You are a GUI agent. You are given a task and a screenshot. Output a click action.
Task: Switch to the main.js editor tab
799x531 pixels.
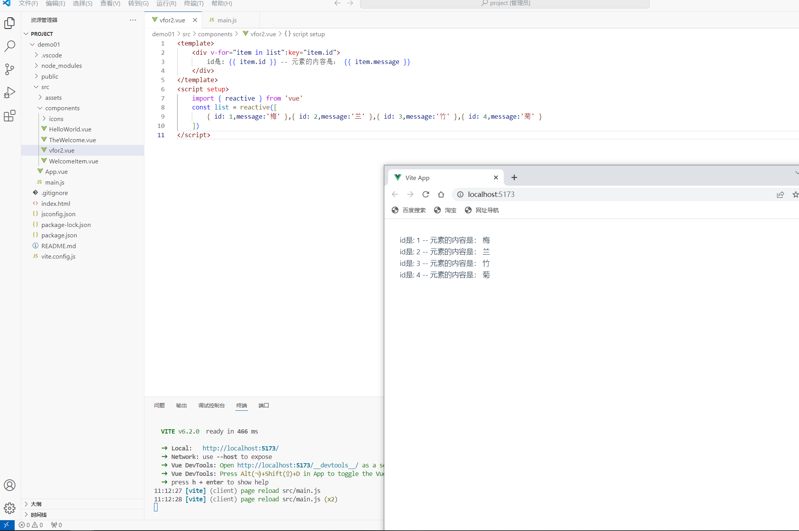227,20
